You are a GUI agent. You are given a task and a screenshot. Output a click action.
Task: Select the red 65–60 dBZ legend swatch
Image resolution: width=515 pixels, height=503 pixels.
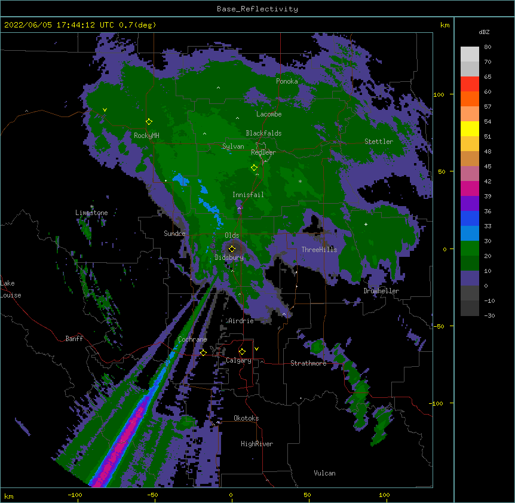point(470,84)
